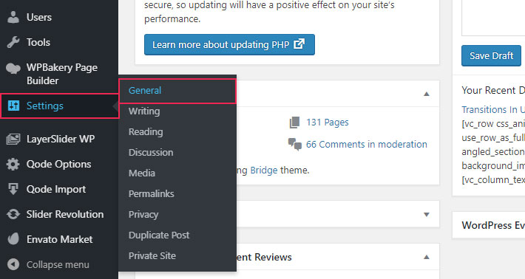This screenshot has width=525, height=279.
Task: Click the pages icon beside 131 Pages
Action: [x=294, y=123]
